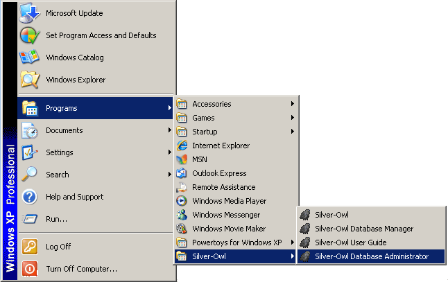448x282 pixels.
Task: Click Set Program Access and Defaults text
Action: pos(101,35)
